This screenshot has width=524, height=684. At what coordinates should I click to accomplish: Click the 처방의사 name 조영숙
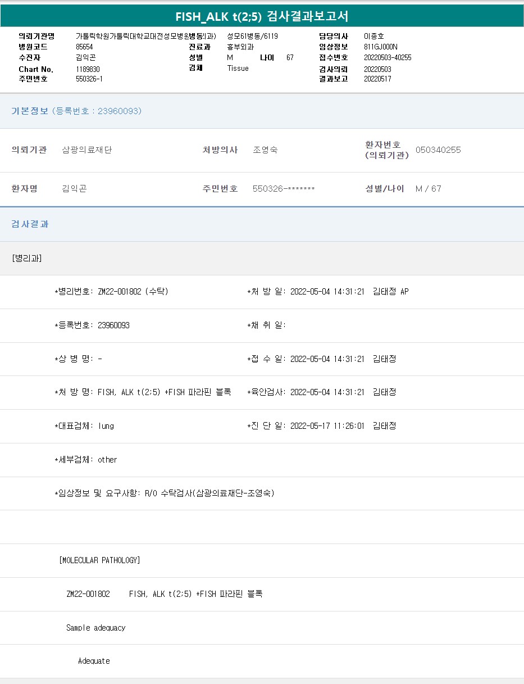pyautogui.click(x=265, y=150)
